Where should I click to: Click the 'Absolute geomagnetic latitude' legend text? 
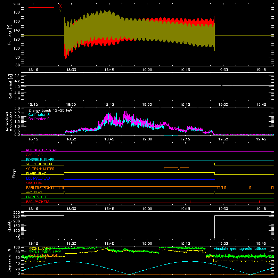[x=240, y=248]
